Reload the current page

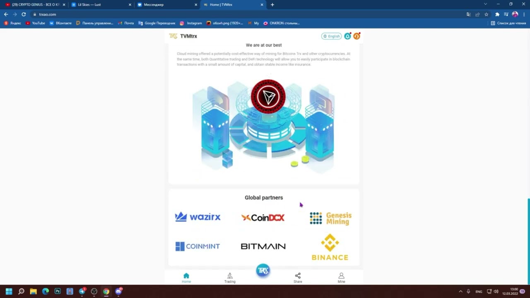tap(24, 14)
